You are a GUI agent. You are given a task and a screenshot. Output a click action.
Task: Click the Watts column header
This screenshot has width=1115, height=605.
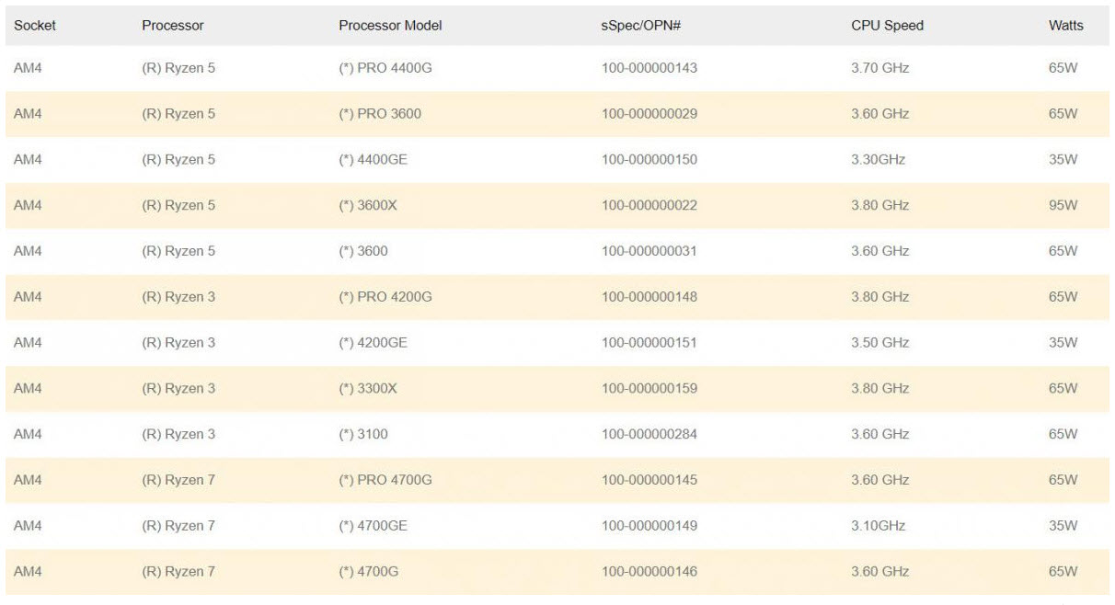click(1065, 26)
